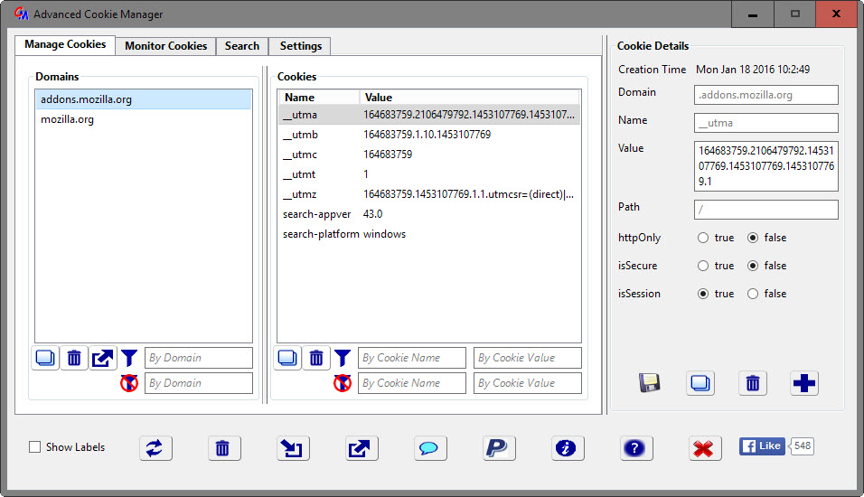Image resolution: width=864 pixels, height=497 pixels.
Task: Focus exclude By Domain filter field
Action: [x=199, y=383]
